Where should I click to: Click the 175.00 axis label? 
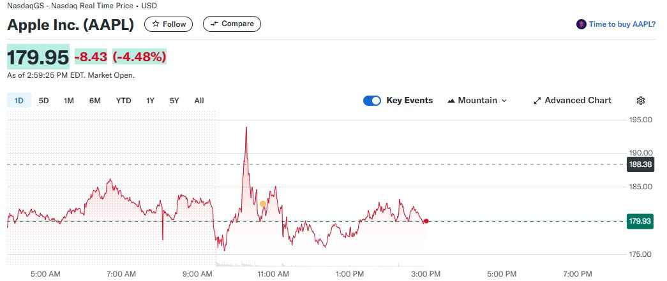(640, 254)
